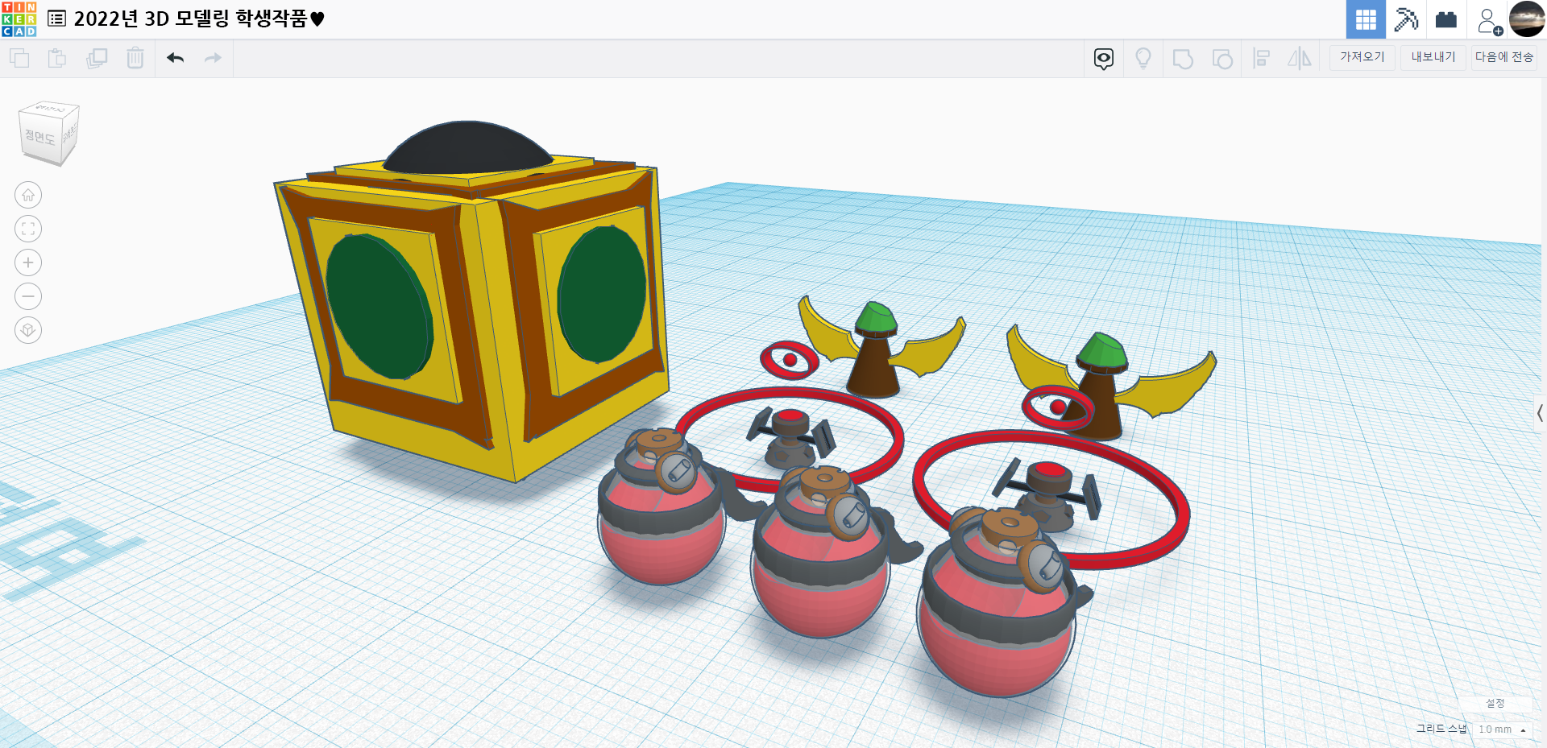Open the Blocks pickaxe mode
Image resolution: width=1547 pixels, height=748 pixels.
click(1406, 19)
